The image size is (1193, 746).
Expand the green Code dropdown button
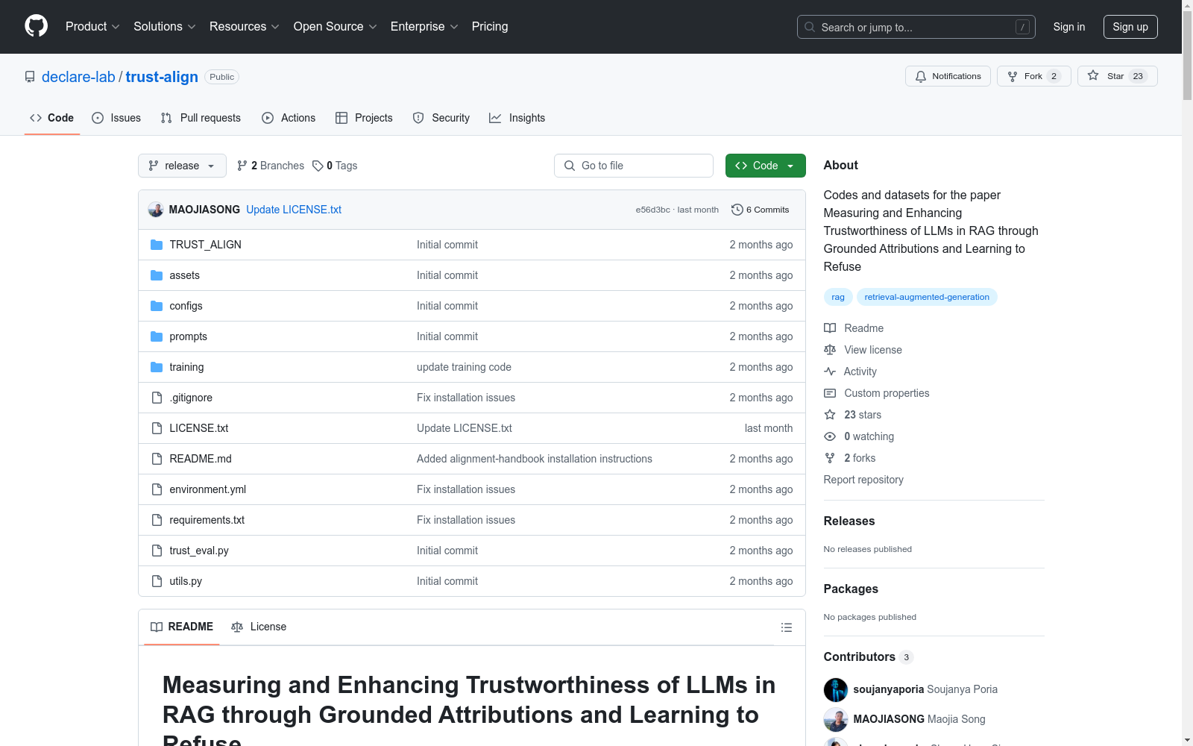pos(765,166)
